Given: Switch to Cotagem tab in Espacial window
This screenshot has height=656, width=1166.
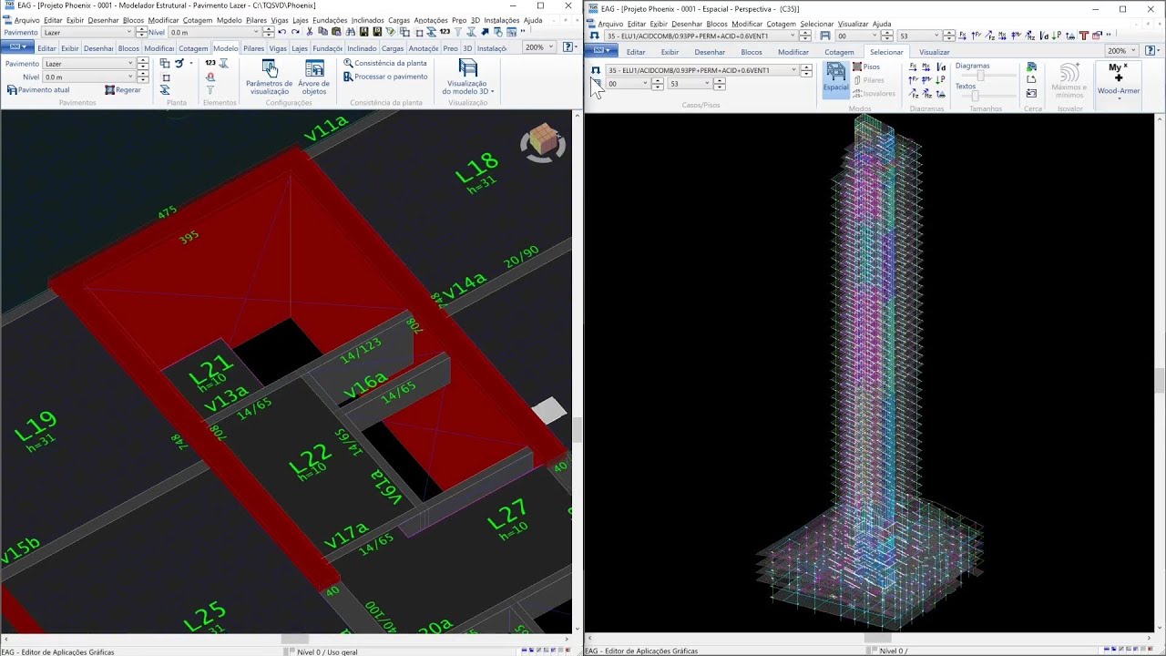Looking at the screenshot, I should coord(839,52).
